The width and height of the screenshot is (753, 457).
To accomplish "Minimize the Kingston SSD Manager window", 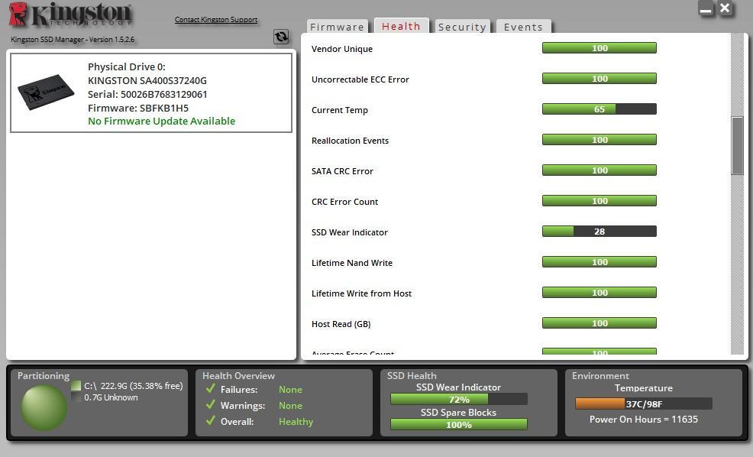I will click(x=706, y=9).
